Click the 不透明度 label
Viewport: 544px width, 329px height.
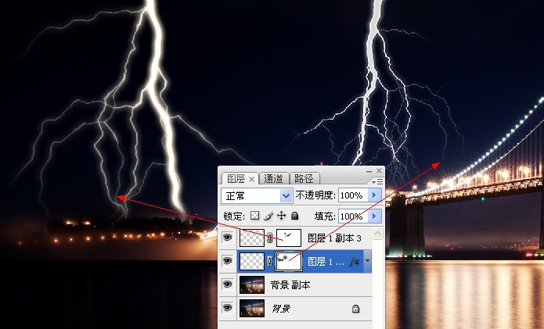tap(315, 195)
